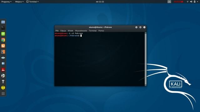Open the Plik menu in terminal
The height and width of the screenshot is (112, 200).
click(57, 31)
